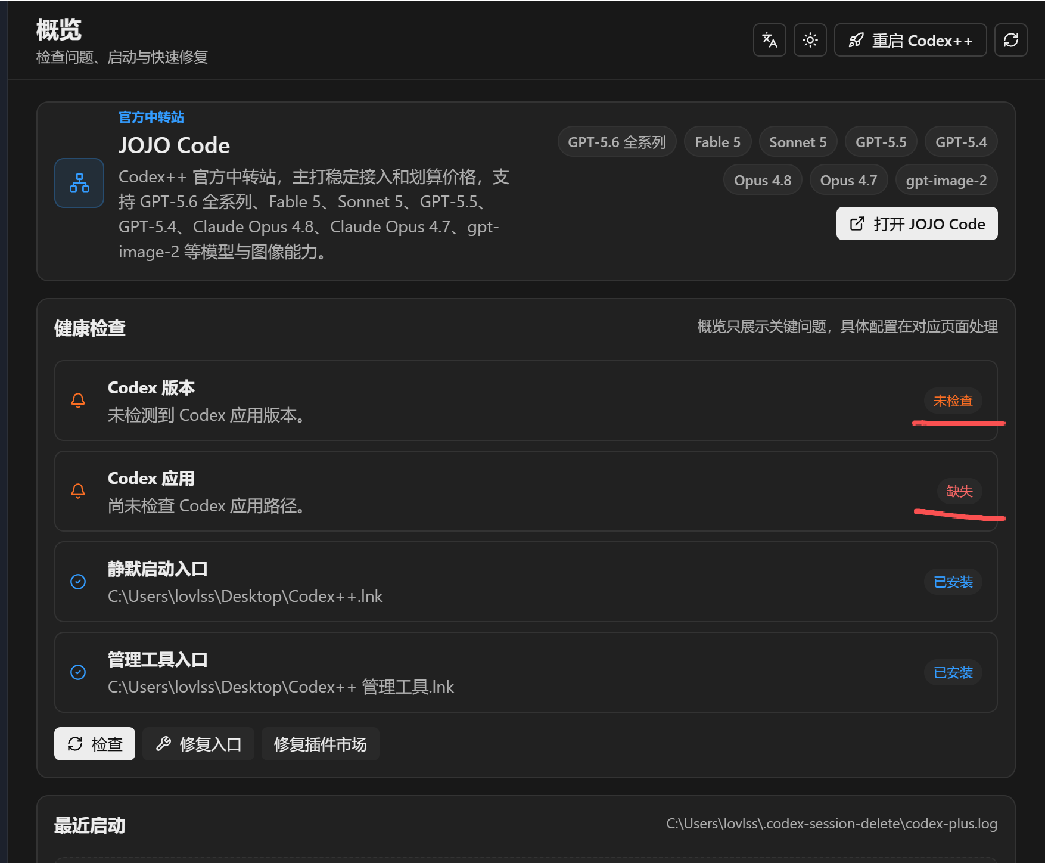Select the Sonnet 5 model tag
The image size is (1045, 863).
coord(798,142)
